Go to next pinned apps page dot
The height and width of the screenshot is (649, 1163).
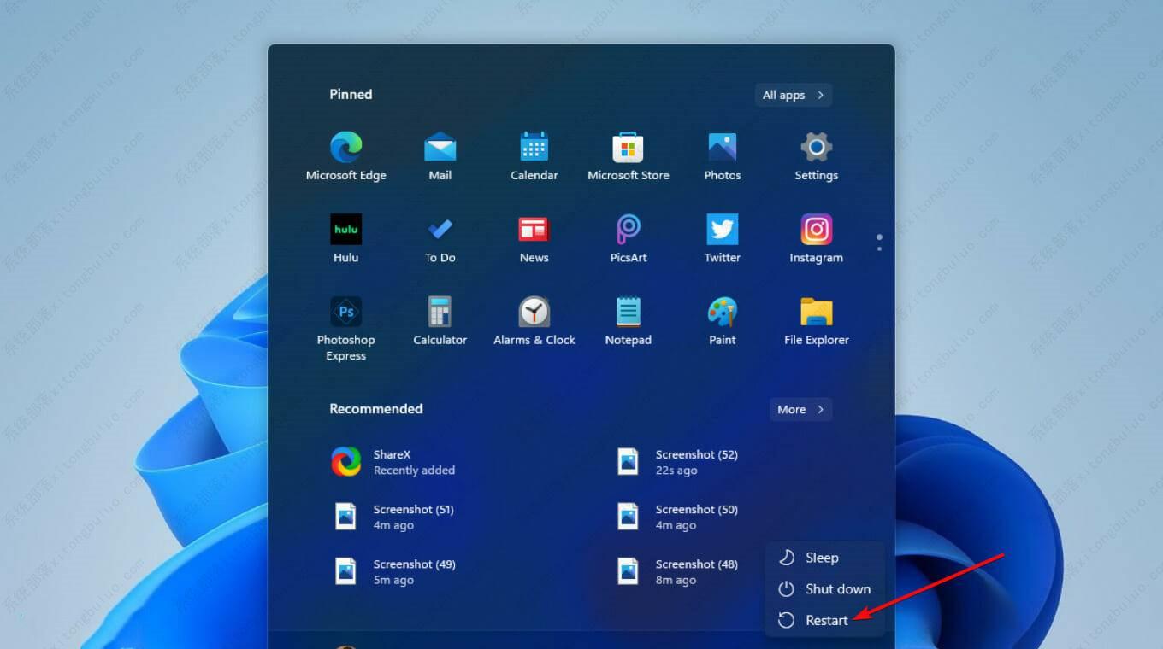(x=879, y=248)
